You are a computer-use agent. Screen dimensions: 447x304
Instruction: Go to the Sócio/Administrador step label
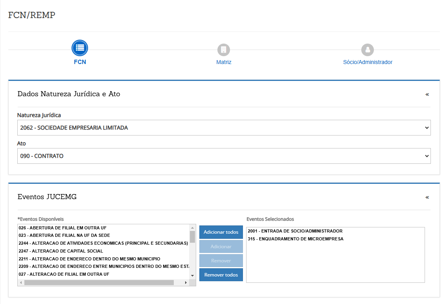[368, 62]
